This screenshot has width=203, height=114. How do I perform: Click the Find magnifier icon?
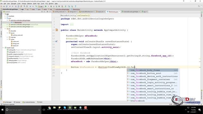[x=24, y=6]
